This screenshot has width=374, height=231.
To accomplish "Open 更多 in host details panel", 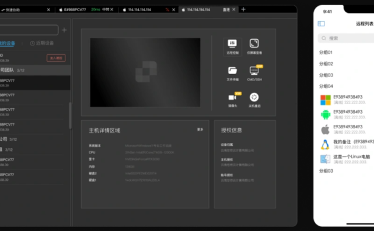I will pos(200,129).
